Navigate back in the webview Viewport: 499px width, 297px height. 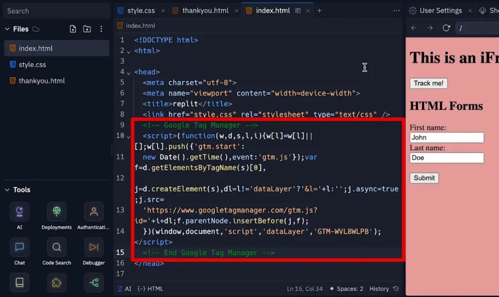click(x=414, y=28)
